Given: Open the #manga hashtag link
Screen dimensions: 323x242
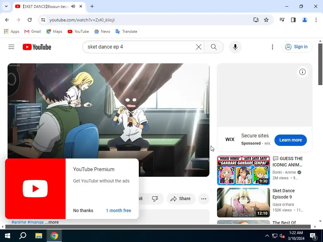Looking at the screenshot, I should coord(35,222).
